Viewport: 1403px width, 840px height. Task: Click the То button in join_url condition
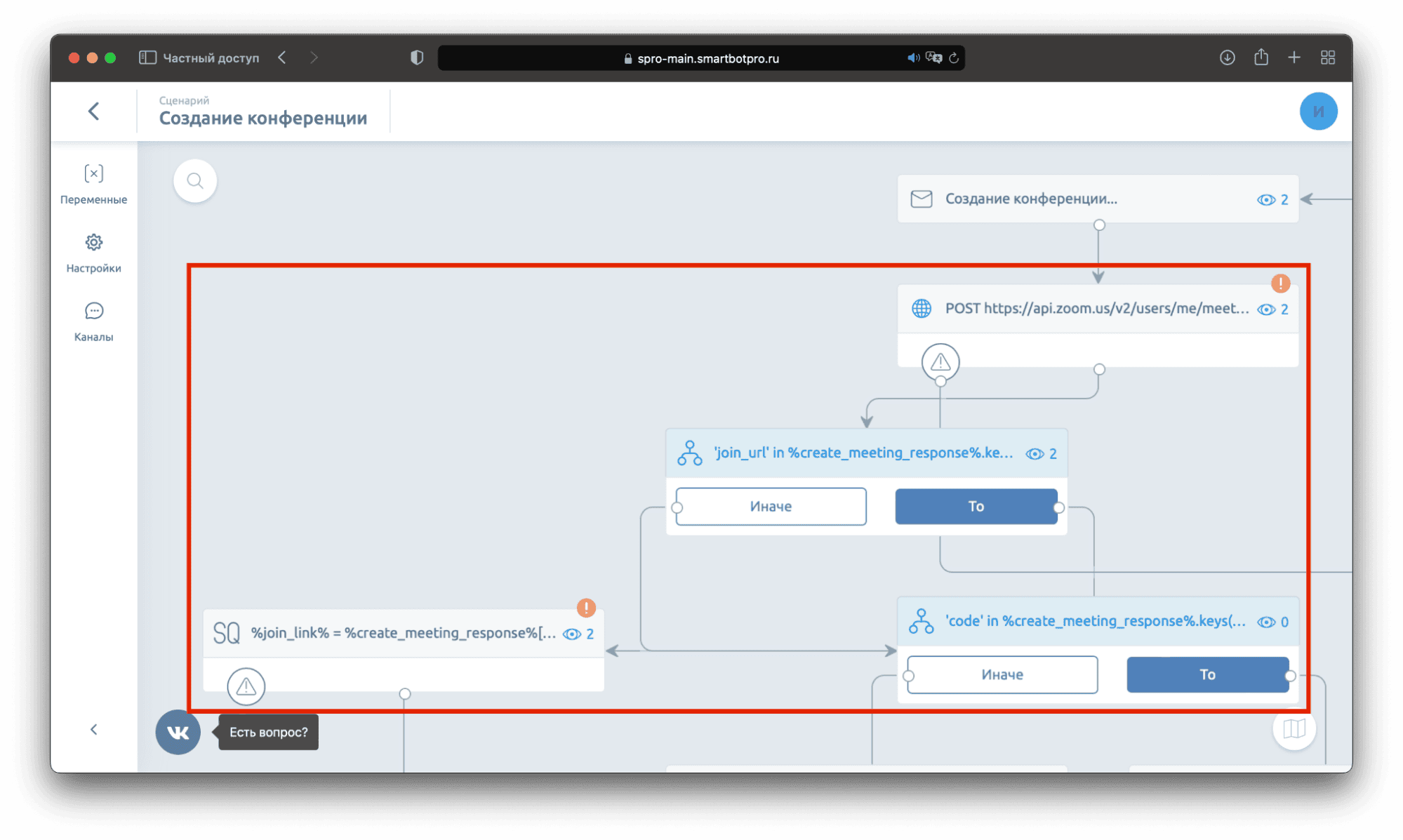coord(976,506)
